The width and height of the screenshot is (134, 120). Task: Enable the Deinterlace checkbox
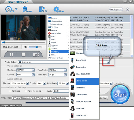coord(10,91)
